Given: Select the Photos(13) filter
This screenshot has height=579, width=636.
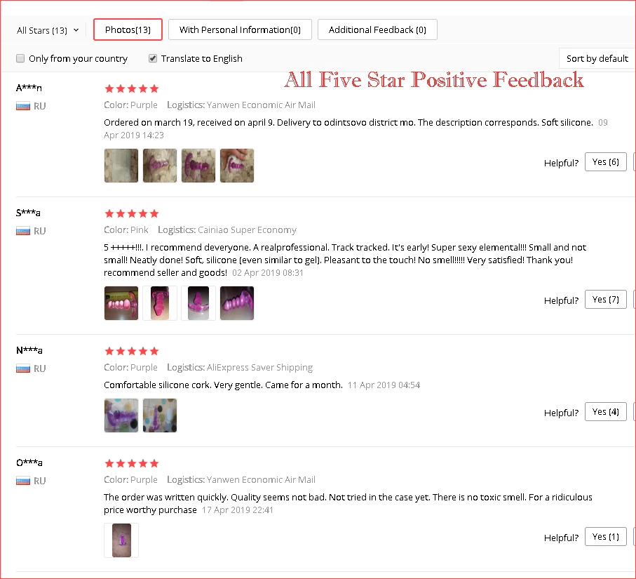Looking at the screenshot, I should click(127, 29).
